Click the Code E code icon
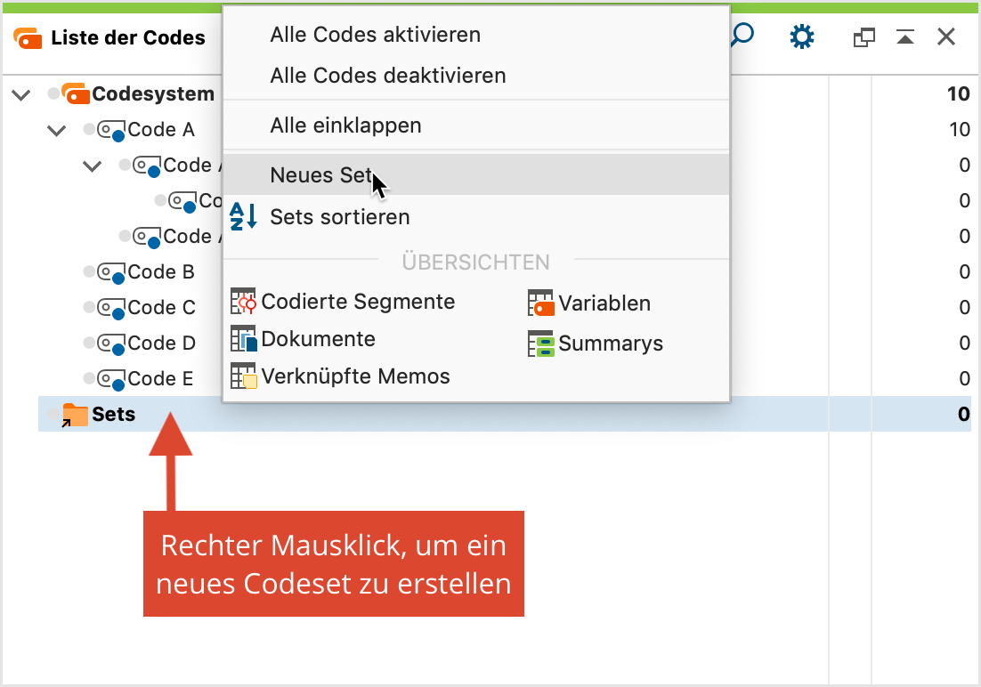981x687 pixels. 111,380
